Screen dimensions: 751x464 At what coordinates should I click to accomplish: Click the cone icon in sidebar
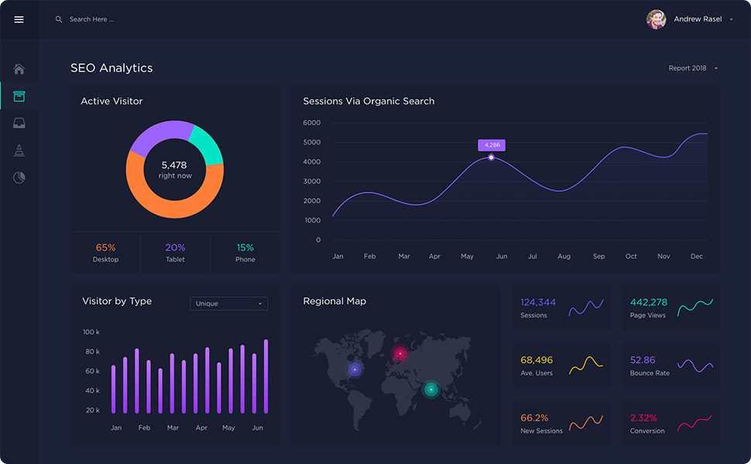point(19,151)
